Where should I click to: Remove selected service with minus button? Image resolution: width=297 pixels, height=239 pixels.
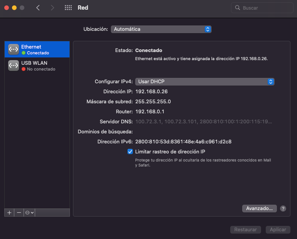coord(19,212)
